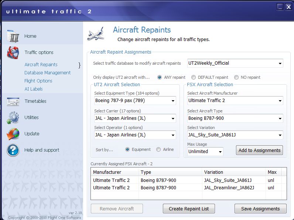Viewport: 294px width, 220px height.
Task: Click Ultimate Traffic 2 cell in Dreamliner row
Action: (111, 188)
